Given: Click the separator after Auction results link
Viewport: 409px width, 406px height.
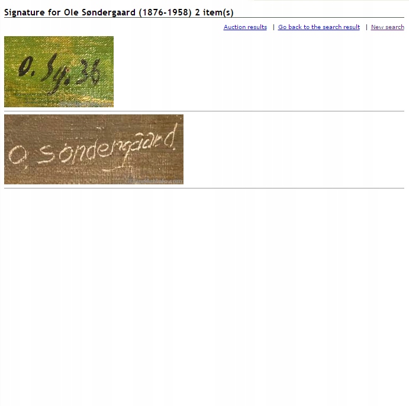Looking at the screenshot, I should tap(273, 27).
